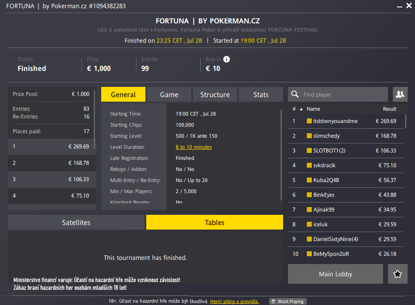The image size is (415, 305).
Task: Open the Structure tab
Action: (x=215, y=95)
